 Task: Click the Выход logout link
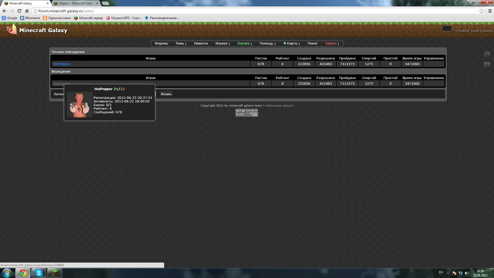coord(487,31)
